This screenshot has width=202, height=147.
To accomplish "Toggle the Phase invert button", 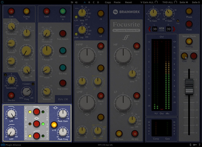I will (189, 11).
